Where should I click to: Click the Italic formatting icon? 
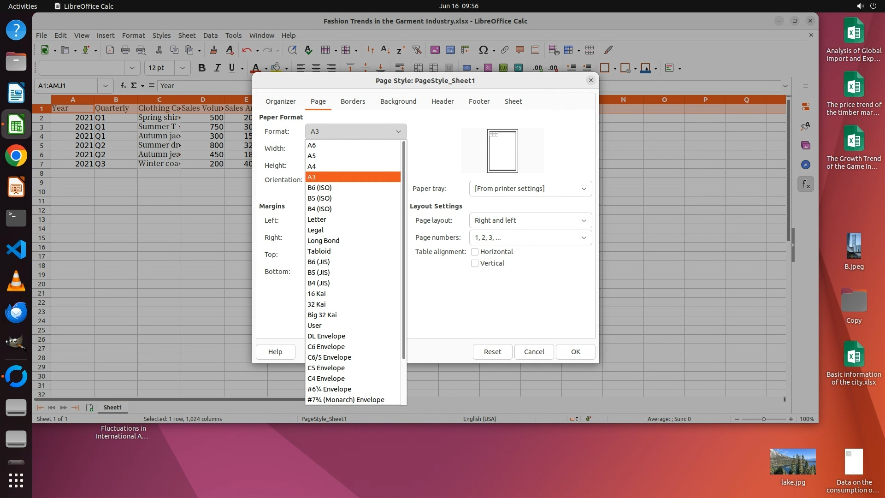click(x=217, y=68)
